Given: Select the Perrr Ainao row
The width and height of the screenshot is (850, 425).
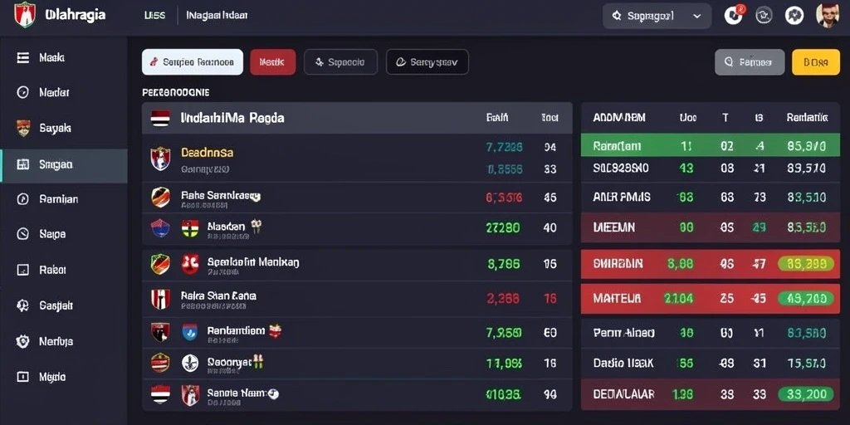Looking at the screenshot, I should click(x=711, y=333).
